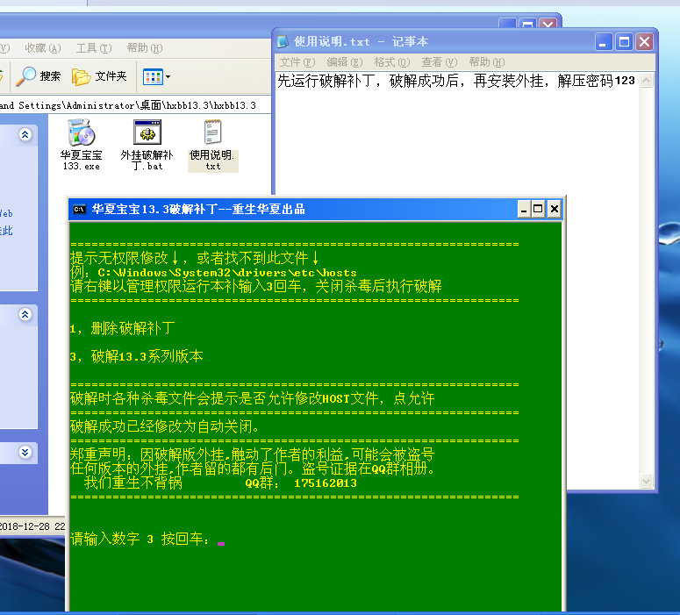The width and height of the screenshot is (680, 615).
Task: Open Notepad's 编辑(E) menu
Action: coord(344,62)
